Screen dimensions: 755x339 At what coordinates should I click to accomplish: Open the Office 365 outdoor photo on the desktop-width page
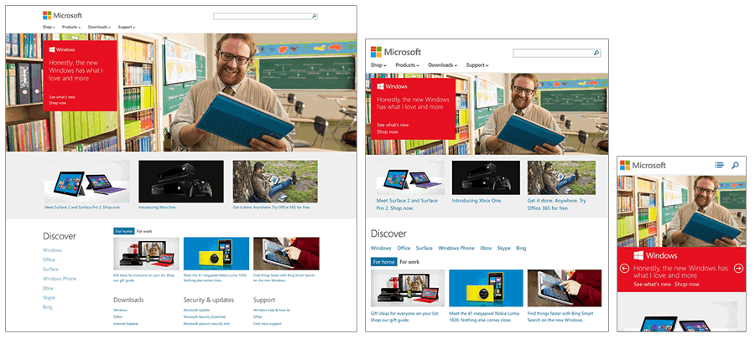point(275,182)
